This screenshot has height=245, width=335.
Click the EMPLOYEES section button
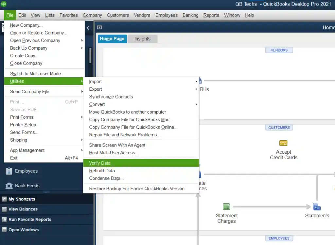pyautogui.click(x=279, y=238)
